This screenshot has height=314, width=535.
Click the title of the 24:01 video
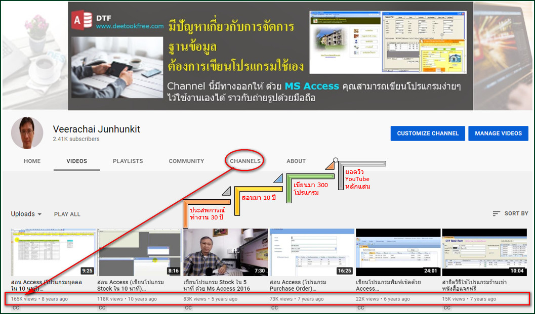[x=388, y=285]
